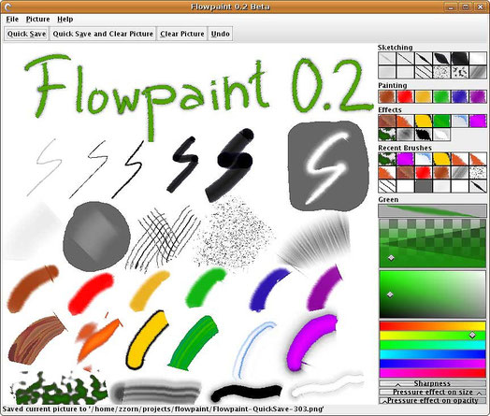490x416 pixels.
Task: Select the magenta brush in Recent Brushes
Action: point(405,159)
